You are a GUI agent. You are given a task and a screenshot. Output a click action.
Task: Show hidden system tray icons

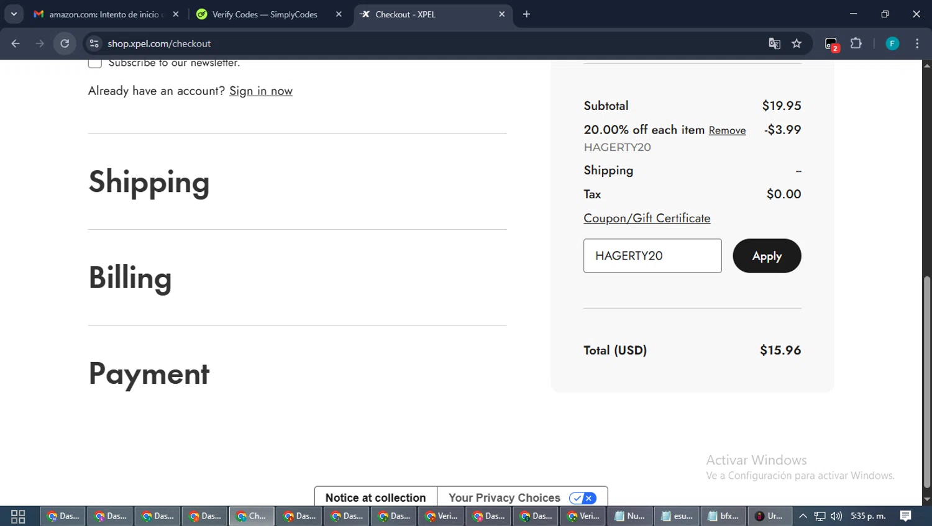click(803, 516)
